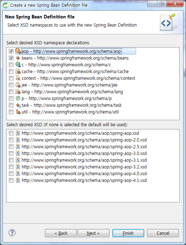Tick the spring-aop-3.0.xsd checkbox
The image size is (186, 245).
(x=11, y=153)
